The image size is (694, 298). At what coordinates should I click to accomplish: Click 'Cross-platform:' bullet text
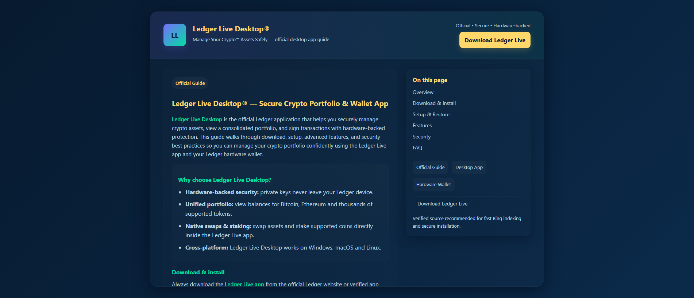tap(207, 247)
